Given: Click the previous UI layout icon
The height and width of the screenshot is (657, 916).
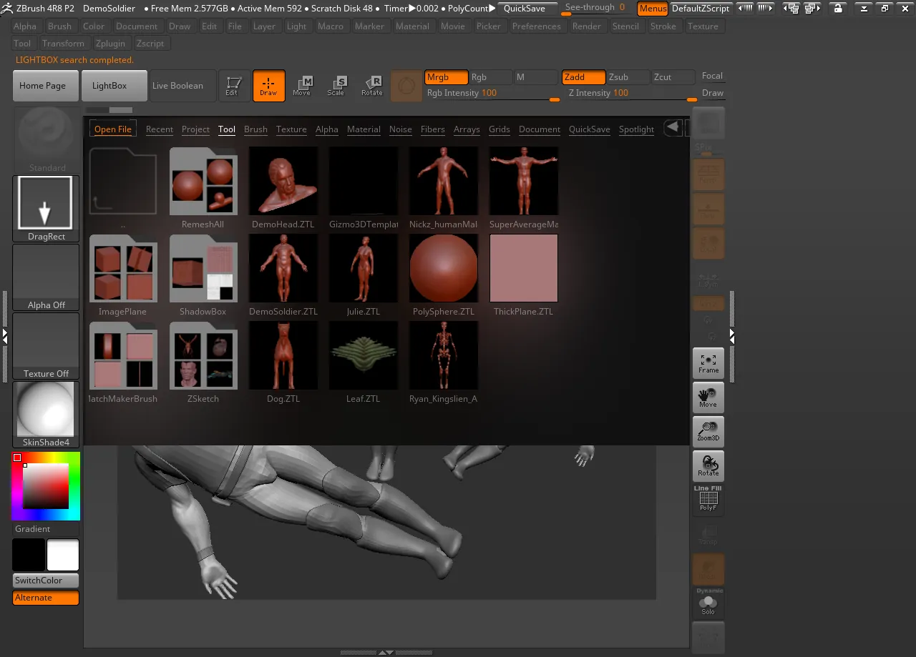Looking at the screenshot, I should [x=791, y=9].
